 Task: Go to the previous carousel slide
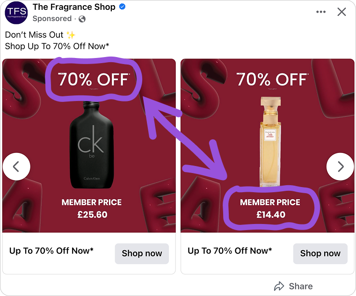(x=16, y=166)
